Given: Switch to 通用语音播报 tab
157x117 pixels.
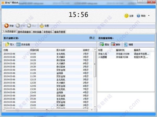Looking at the screenshot, I should click(x=24, y=32).
